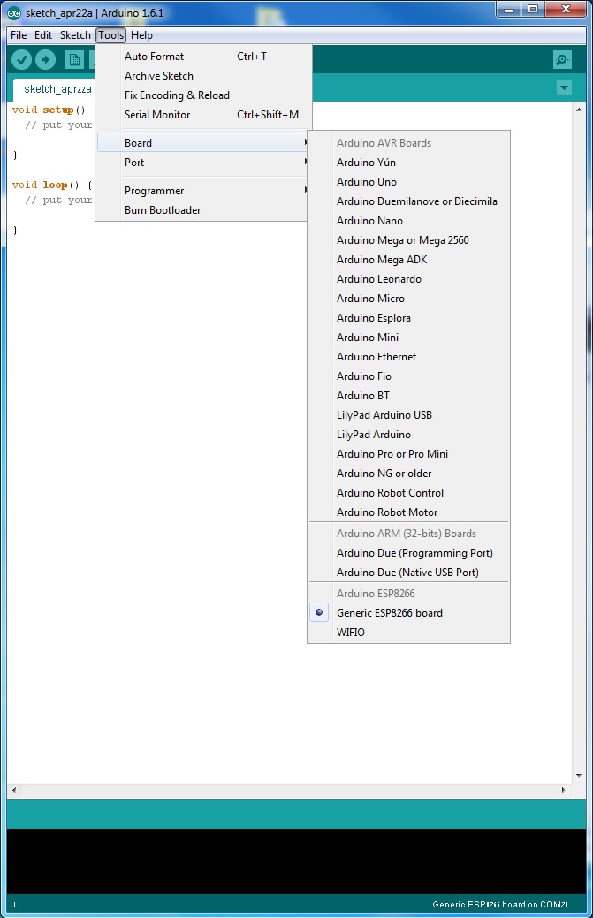The image size is (593, 918).
Task: Select Arduino Leonardo board
Action: 408,278
